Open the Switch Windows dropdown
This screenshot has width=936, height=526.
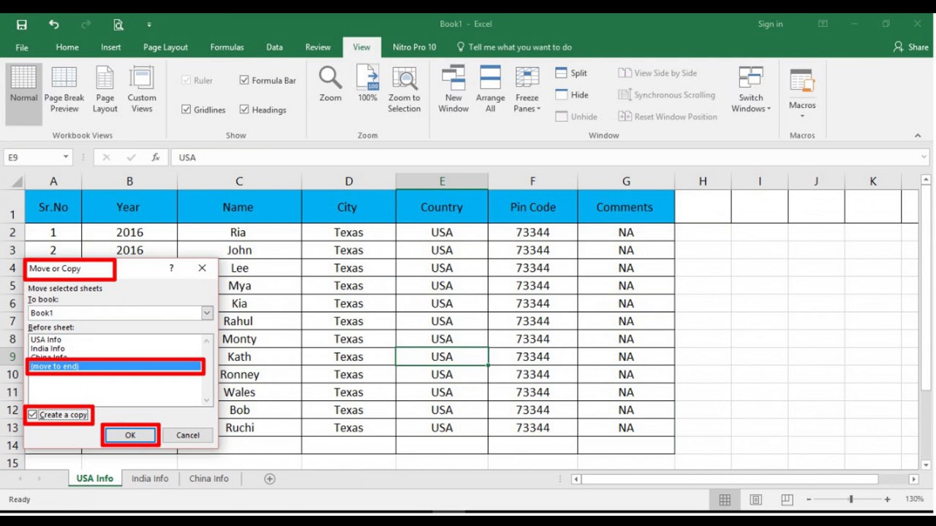pyautogui.click(x=751, y=90)
